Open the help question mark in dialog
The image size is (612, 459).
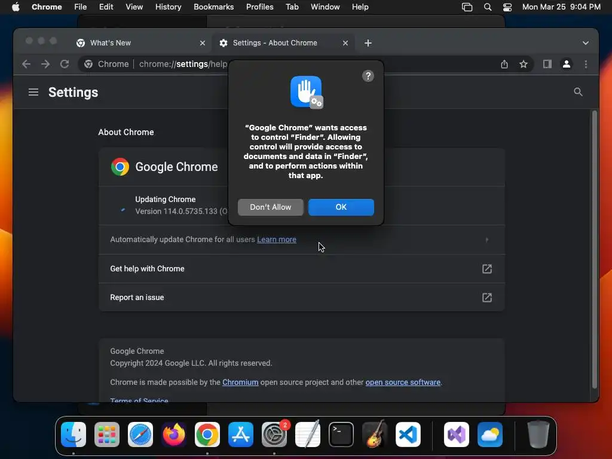point(368,76)
